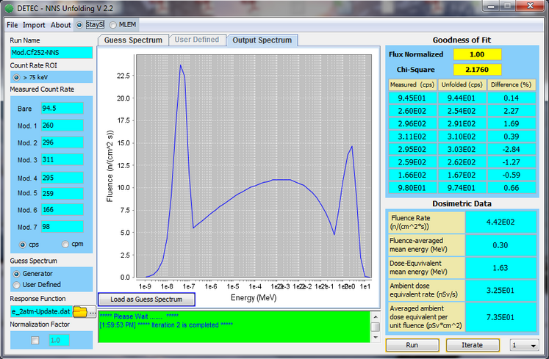
Task: Click the Mod. 4 count rate field
Action: [x=62, y=178]
